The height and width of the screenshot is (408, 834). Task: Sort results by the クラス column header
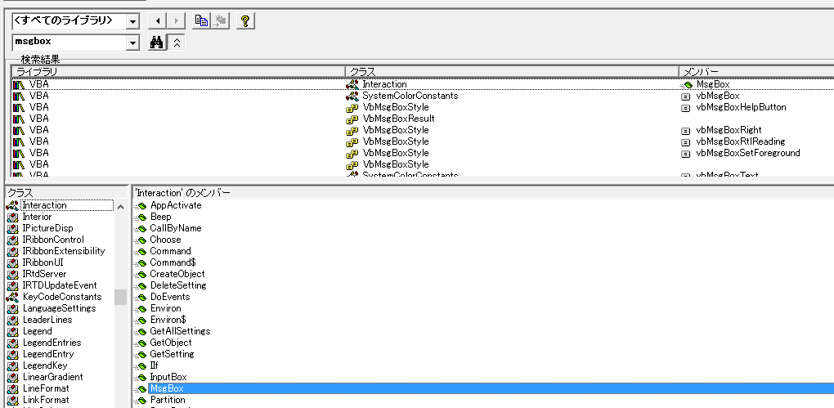[512, 71]
